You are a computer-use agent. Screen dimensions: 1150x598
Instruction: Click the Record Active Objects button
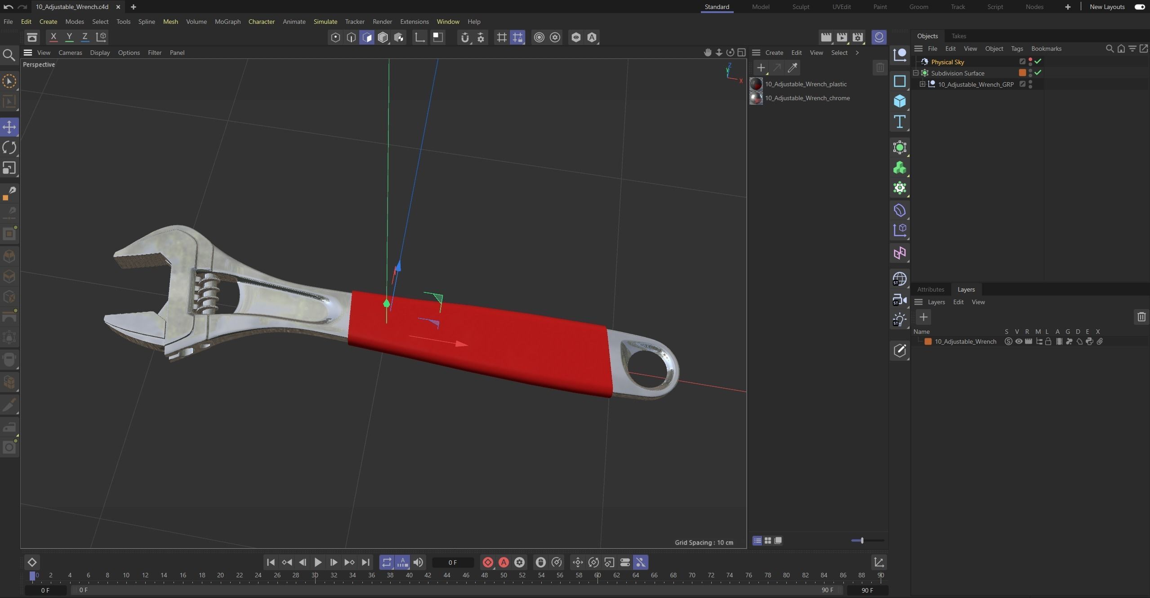(x=488, y=563)
